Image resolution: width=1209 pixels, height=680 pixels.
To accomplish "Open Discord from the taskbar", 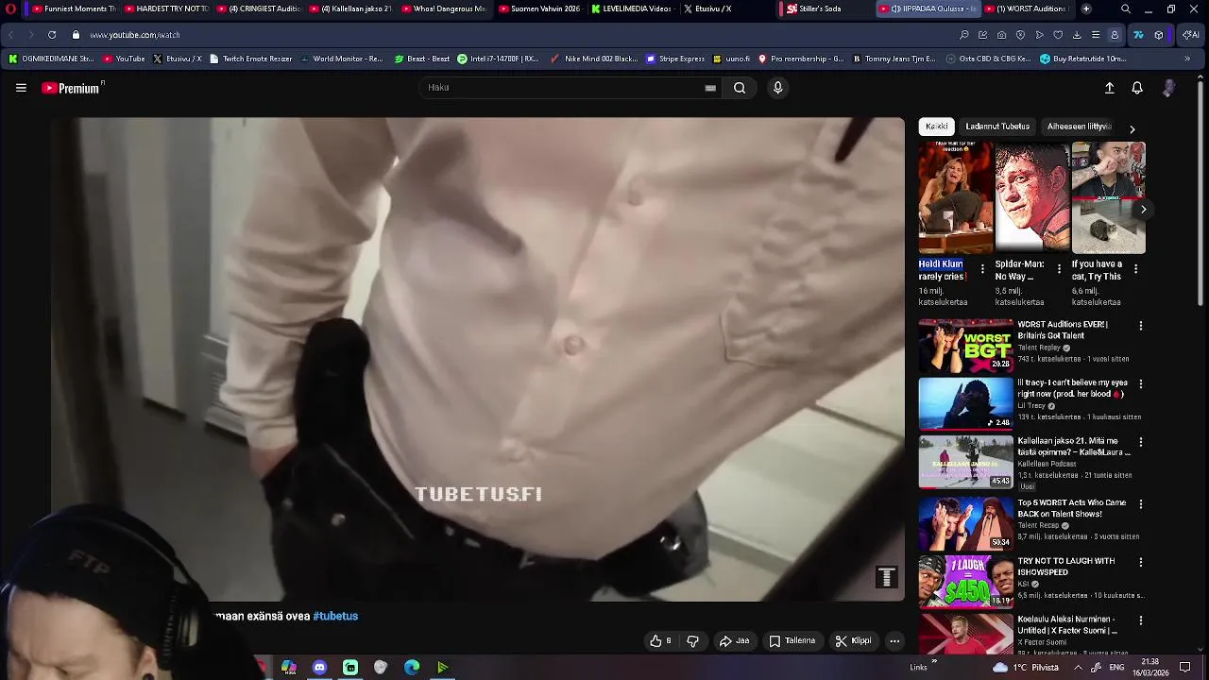I will click(319, 668).
